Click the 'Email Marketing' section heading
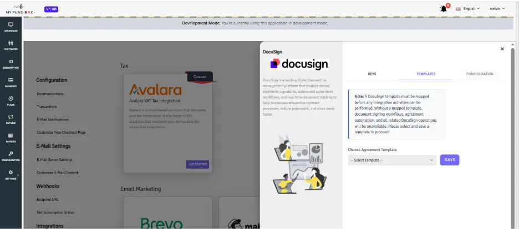This screenshot has width=519, height=229. pyautogui.click(x=141, y=189)
